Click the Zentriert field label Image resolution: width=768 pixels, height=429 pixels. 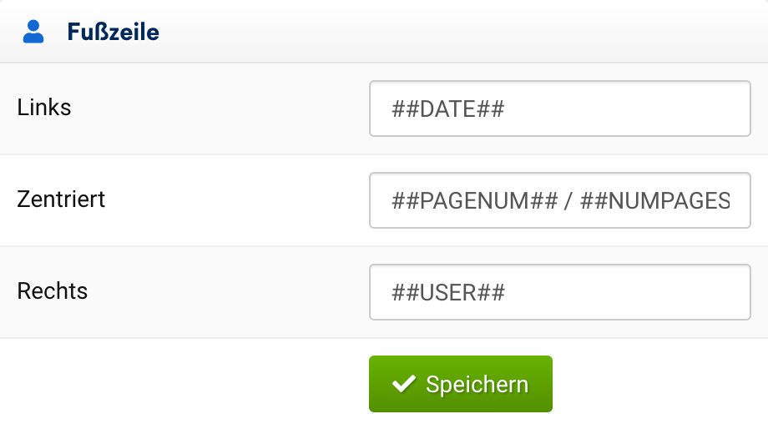(61, 199)
